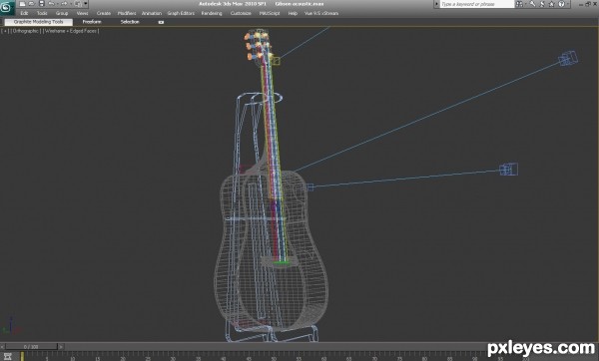The height and width of the screenshot is (361, 599).
Task: Click the New Scene icon in quick access toolbar
Action: (x=23, y=4)
